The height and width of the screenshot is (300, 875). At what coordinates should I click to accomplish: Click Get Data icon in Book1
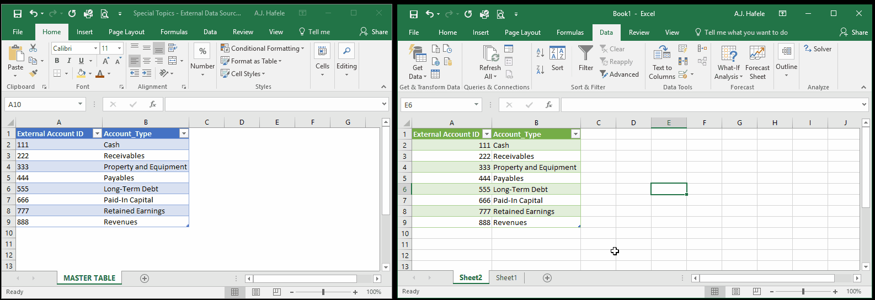[418, 62]
